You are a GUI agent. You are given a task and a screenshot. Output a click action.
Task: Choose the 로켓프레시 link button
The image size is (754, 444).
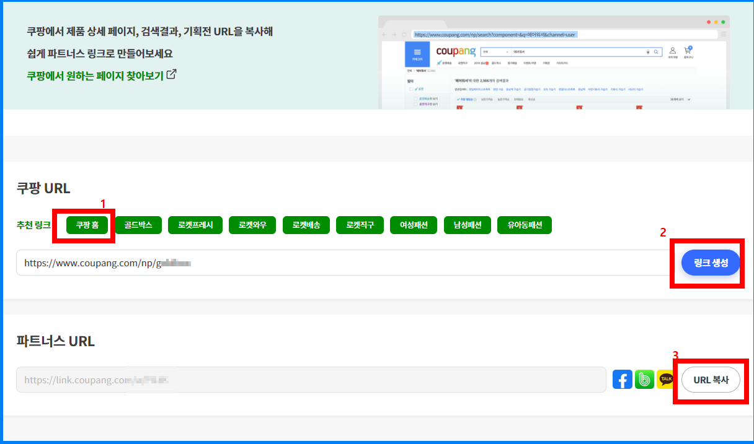tap(195, 225)
